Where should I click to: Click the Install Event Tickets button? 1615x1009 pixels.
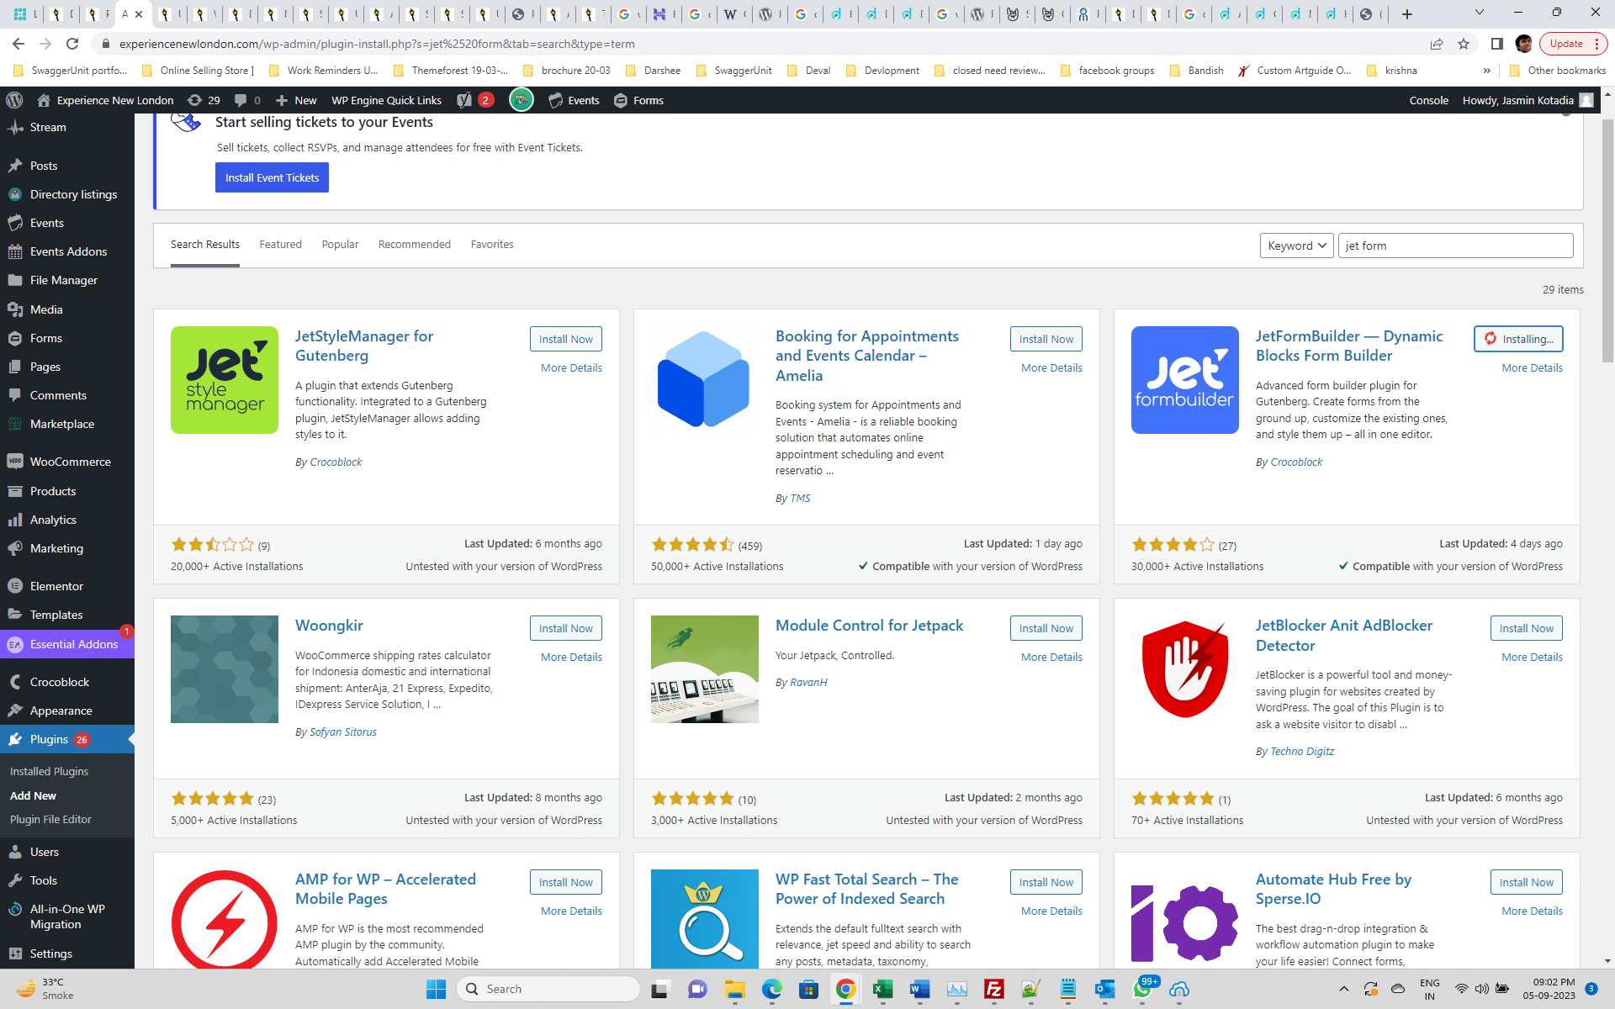click(272, 177)
